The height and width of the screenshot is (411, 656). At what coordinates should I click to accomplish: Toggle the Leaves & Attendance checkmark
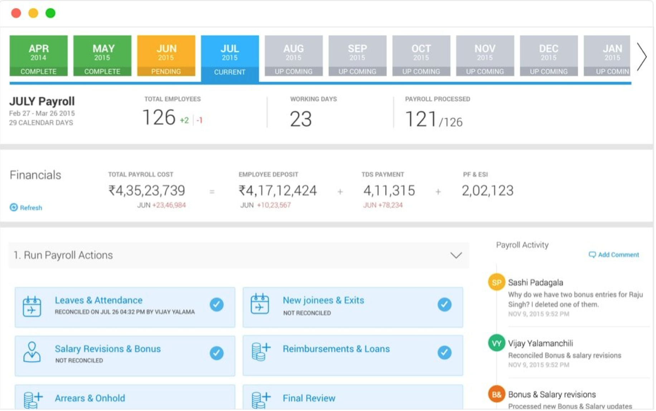[217, 305]
